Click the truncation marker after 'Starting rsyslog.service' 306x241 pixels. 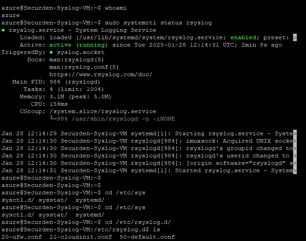tap(295, 133)
